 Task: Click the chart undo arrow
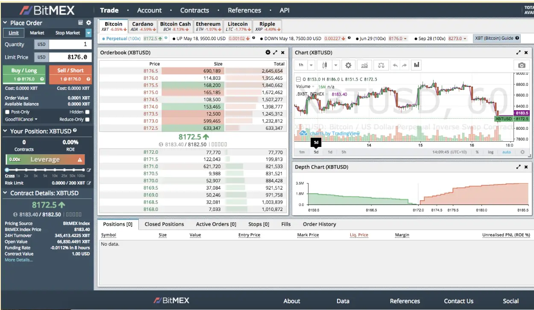pyautogui.click(x=395, y=65)
